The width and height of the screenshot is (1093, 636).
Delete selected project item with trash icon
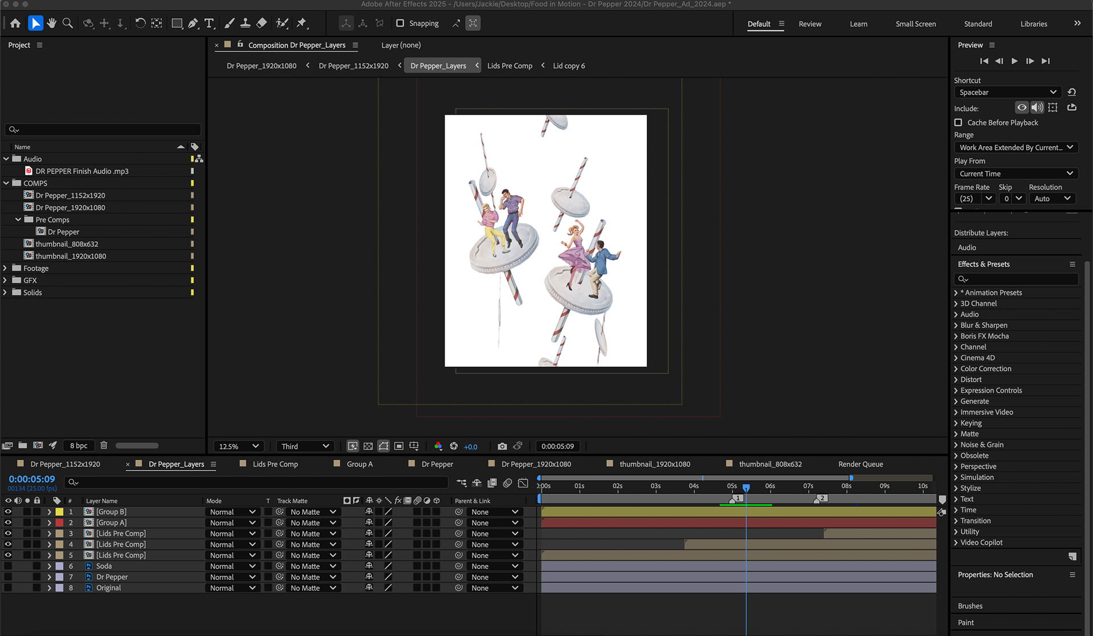(x=104, y=445)
